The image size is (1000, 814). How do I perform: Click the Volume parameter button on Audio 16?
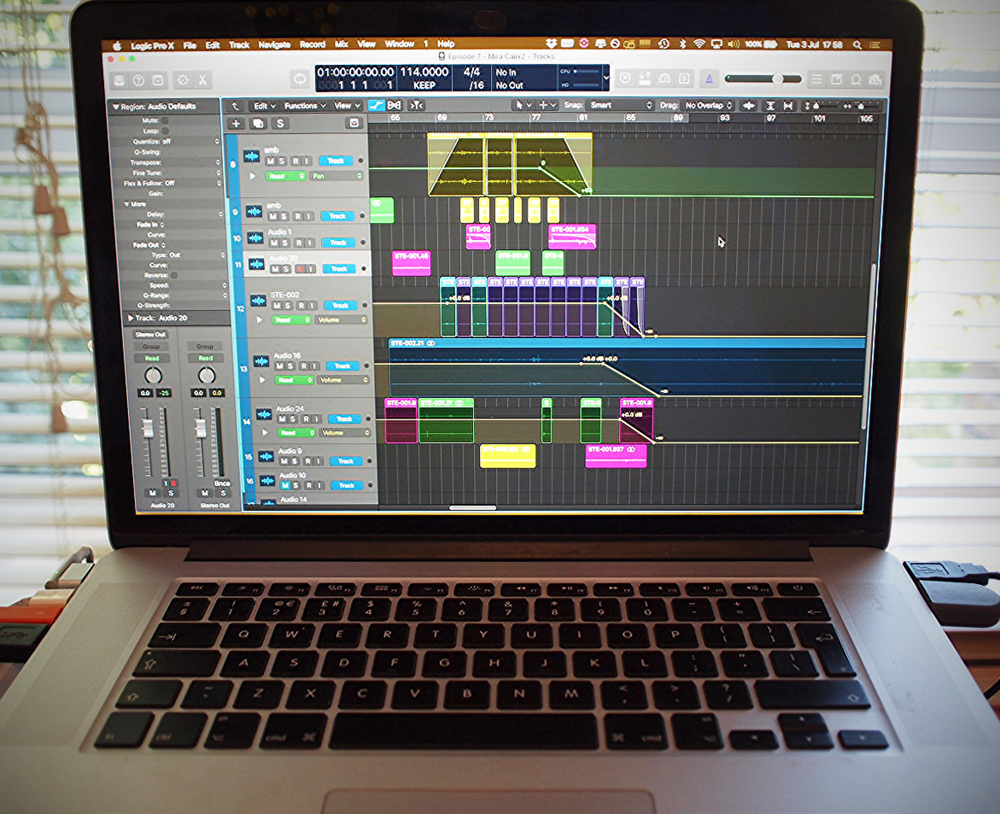pyautogui.click(x=343, y=380)
